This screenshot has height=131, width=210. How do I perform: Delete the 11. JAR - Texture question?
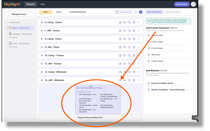(134, 64)
